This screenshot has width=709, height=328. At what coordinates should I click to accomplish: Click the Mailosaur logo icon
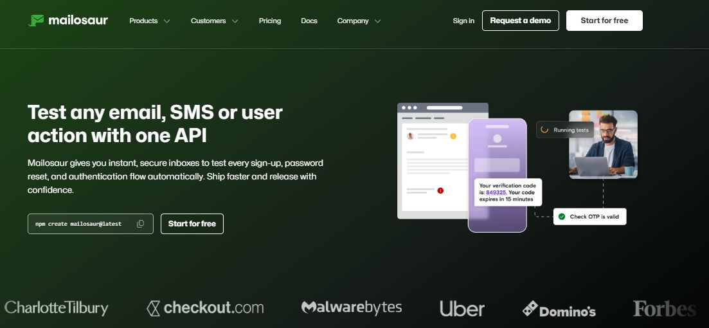point(36,21)
